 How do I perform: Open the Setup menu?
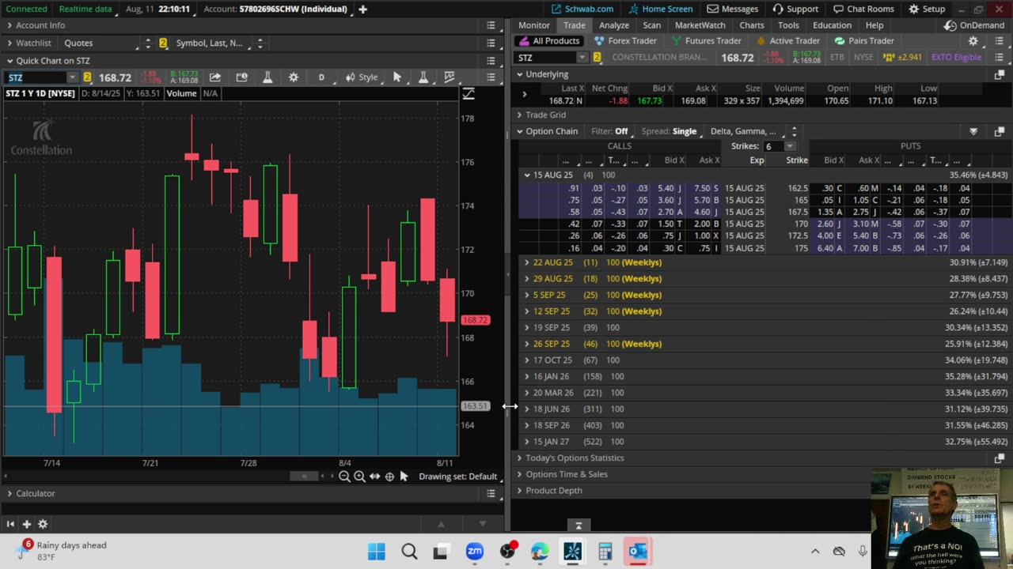click(927, 9)
